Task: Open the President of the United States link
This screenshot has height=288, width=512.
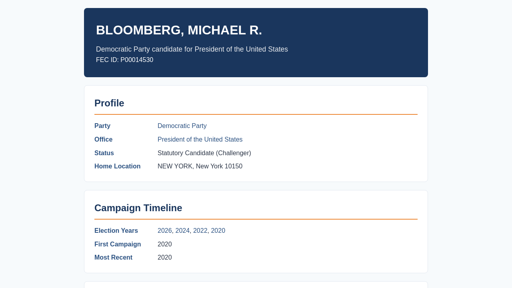Action: [200, 140]
